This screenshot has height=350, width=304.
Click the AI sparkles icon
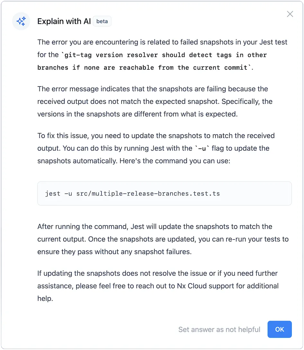click(x=21, y=22)
